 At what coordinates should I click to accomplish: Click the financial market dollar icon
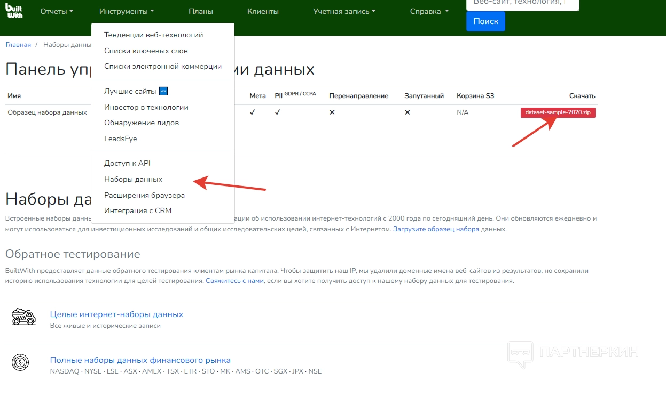(x=20, y=362)
